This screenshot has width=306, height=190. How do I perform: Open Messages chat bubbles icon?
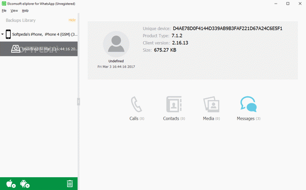(248, 104)
